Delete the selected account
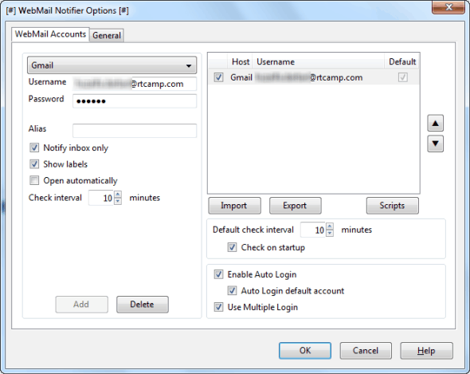 [143, 305]
